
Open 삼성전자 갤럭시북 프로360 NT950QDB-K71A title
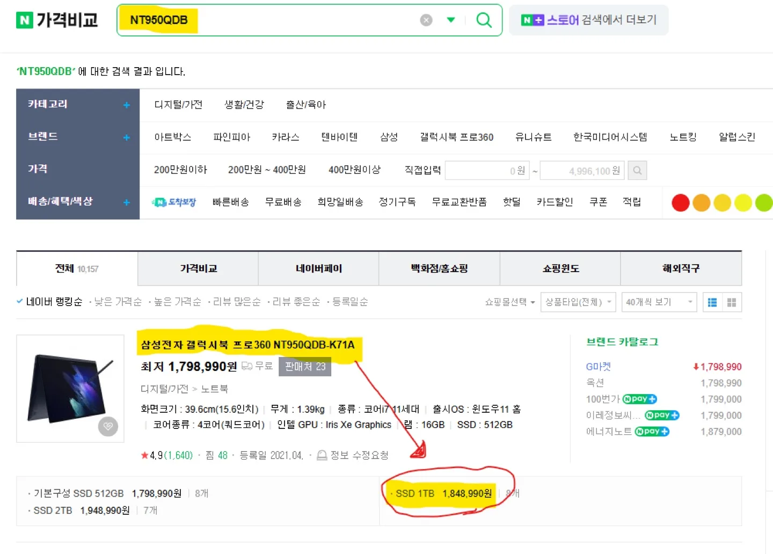click(247, 345)
